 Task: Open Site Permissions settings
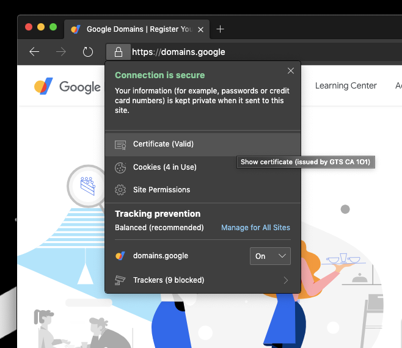click(161, 190)
